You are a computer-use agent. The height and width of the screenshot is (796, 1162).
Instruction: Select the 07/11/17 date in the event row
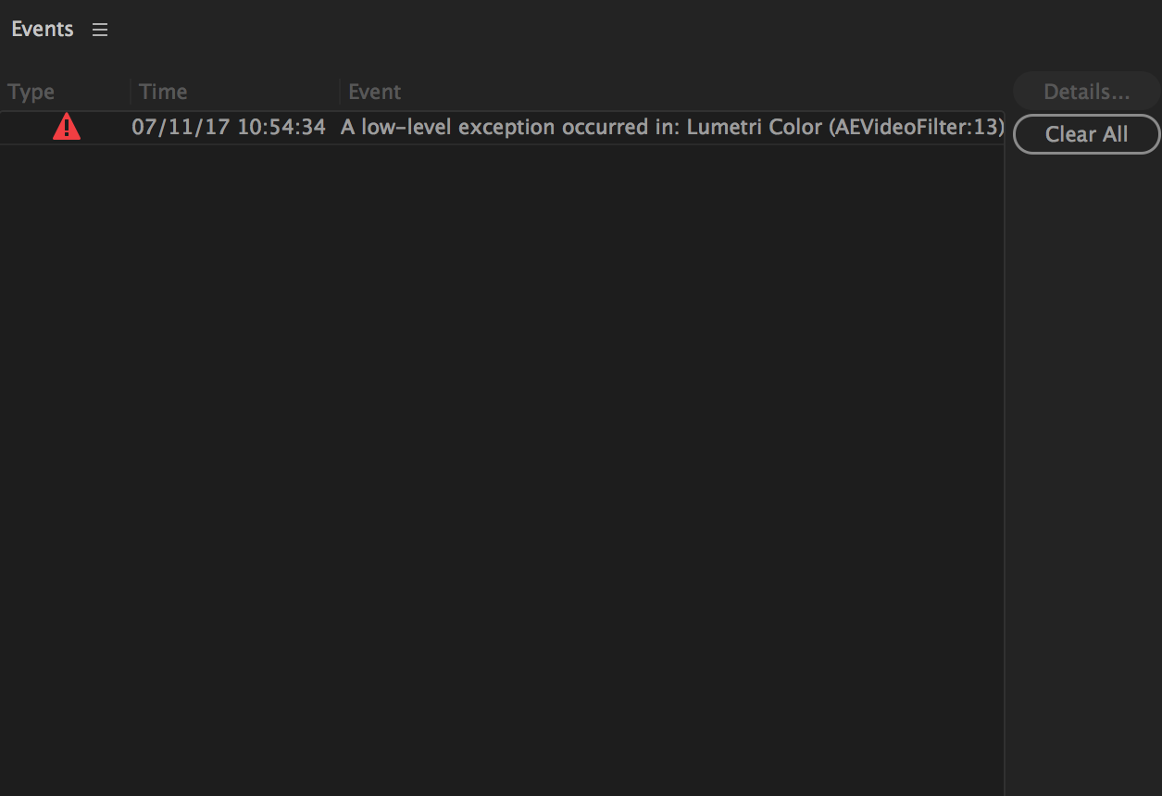pyautogui.click(x=181, y=127)
